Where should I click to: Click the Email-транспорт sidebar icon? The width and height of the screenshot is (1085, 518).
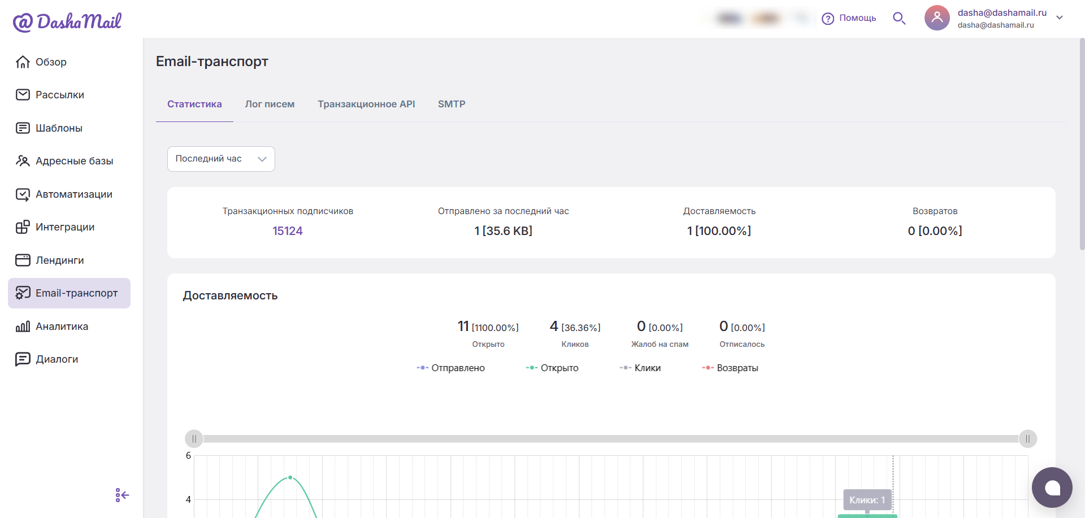(x=23, y=293)
